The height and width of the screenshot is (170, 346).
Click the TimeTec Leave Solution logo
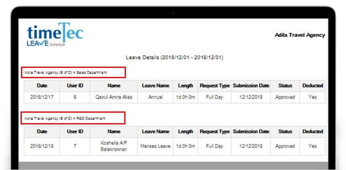(55, 34)
